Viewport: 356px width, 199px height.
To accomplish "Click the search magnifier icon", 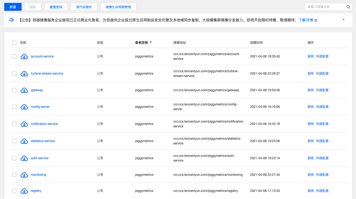I will coord(348,7).
